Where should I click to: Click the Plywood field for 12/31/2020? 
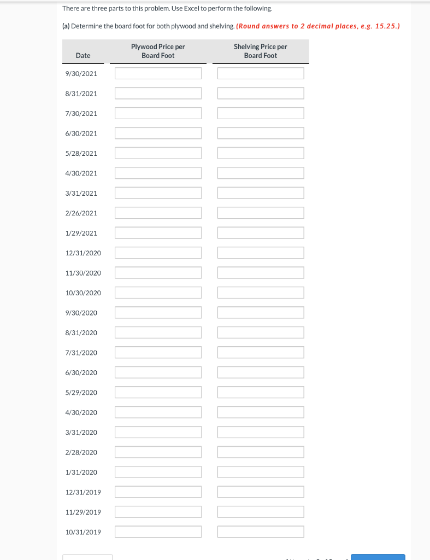pos(158,252)
